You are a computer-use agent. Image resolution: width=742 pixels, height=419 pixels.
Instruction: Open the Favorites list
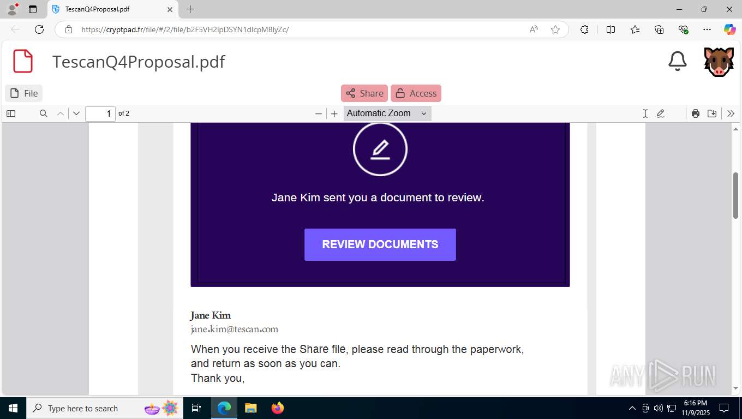pyautogui.click(x=635, y=29)
